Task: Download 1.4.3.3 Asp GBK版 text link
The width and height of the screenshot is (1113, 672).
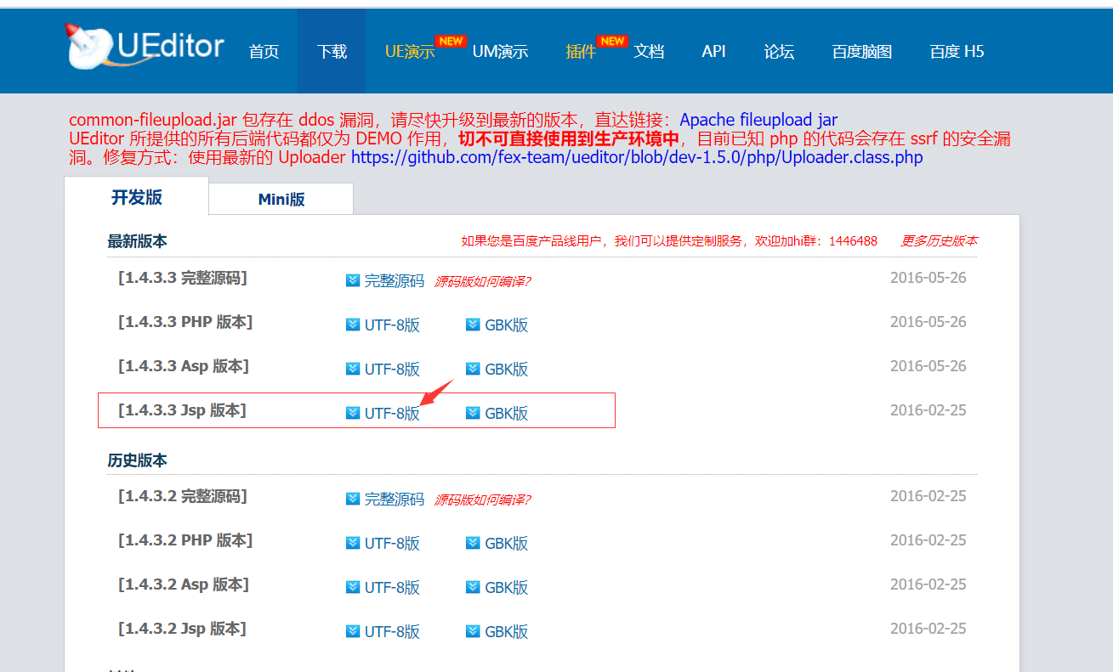Action: click(507, 370)
